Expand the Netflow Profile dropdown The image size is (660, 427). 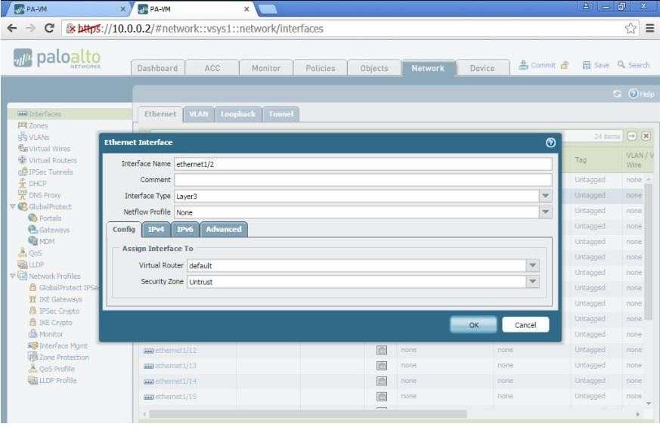click(546, 213)
